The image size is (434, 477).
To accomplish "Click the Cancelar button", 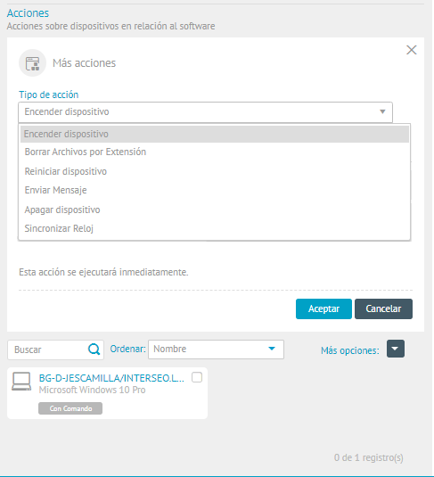I will coord(383,308).
